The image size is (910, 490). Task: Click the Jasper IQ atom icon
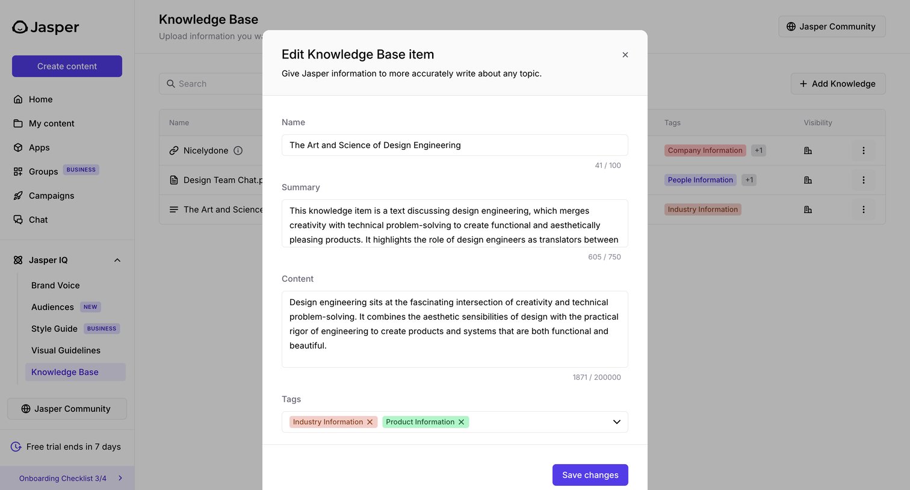[x=18, y=260]
